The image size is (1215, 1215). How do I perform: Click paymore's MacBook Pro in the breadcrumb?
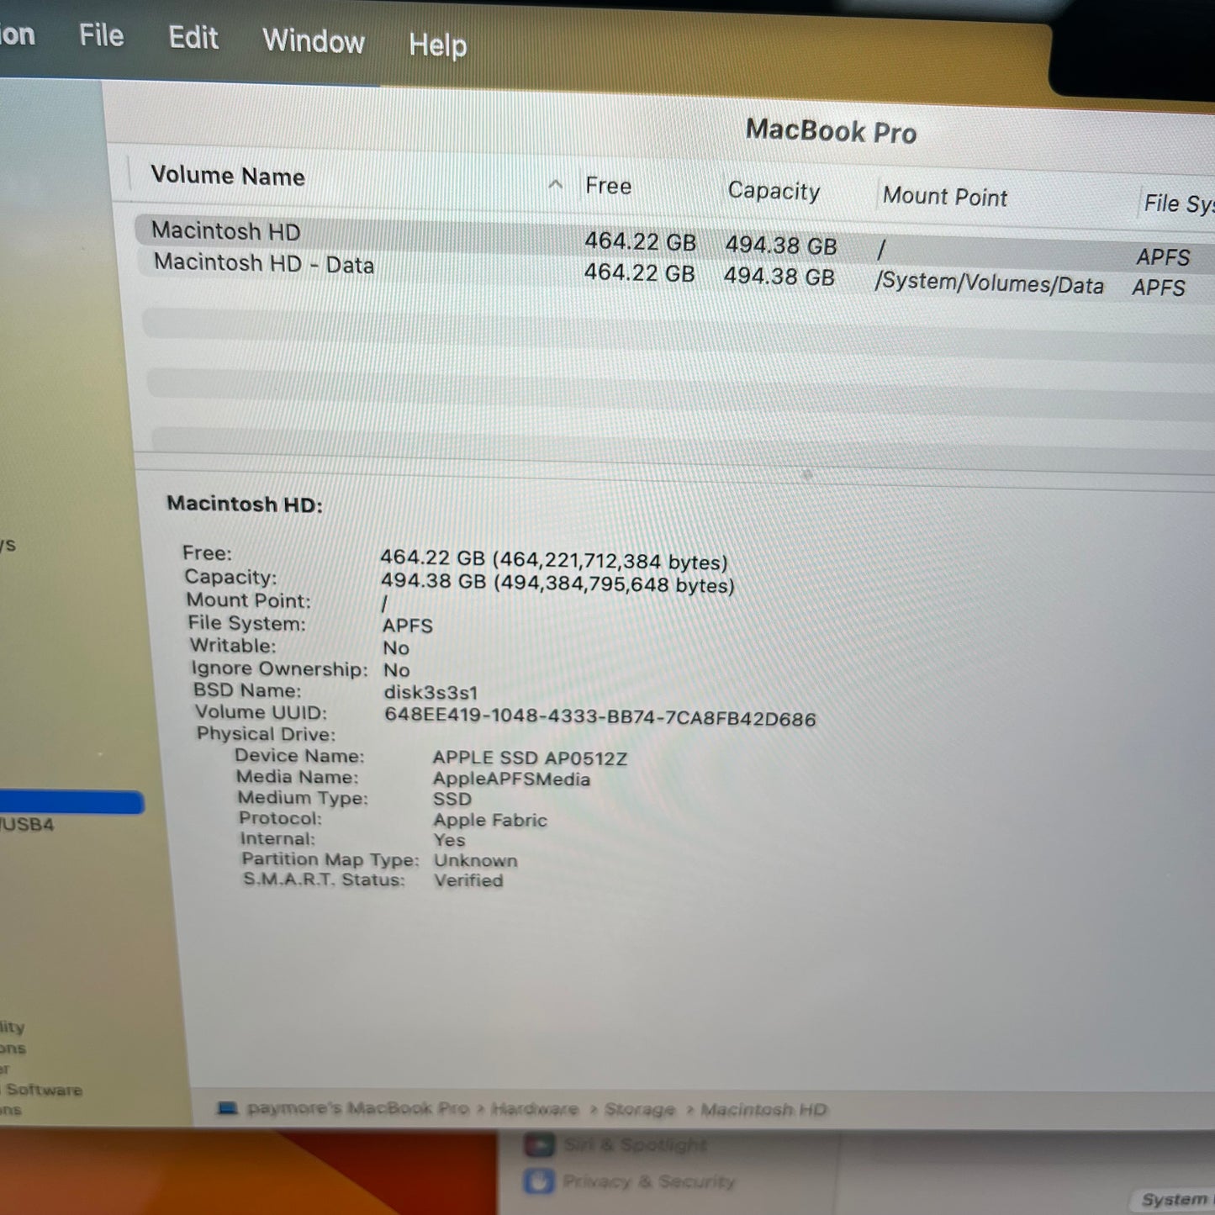click(358, 1107)
